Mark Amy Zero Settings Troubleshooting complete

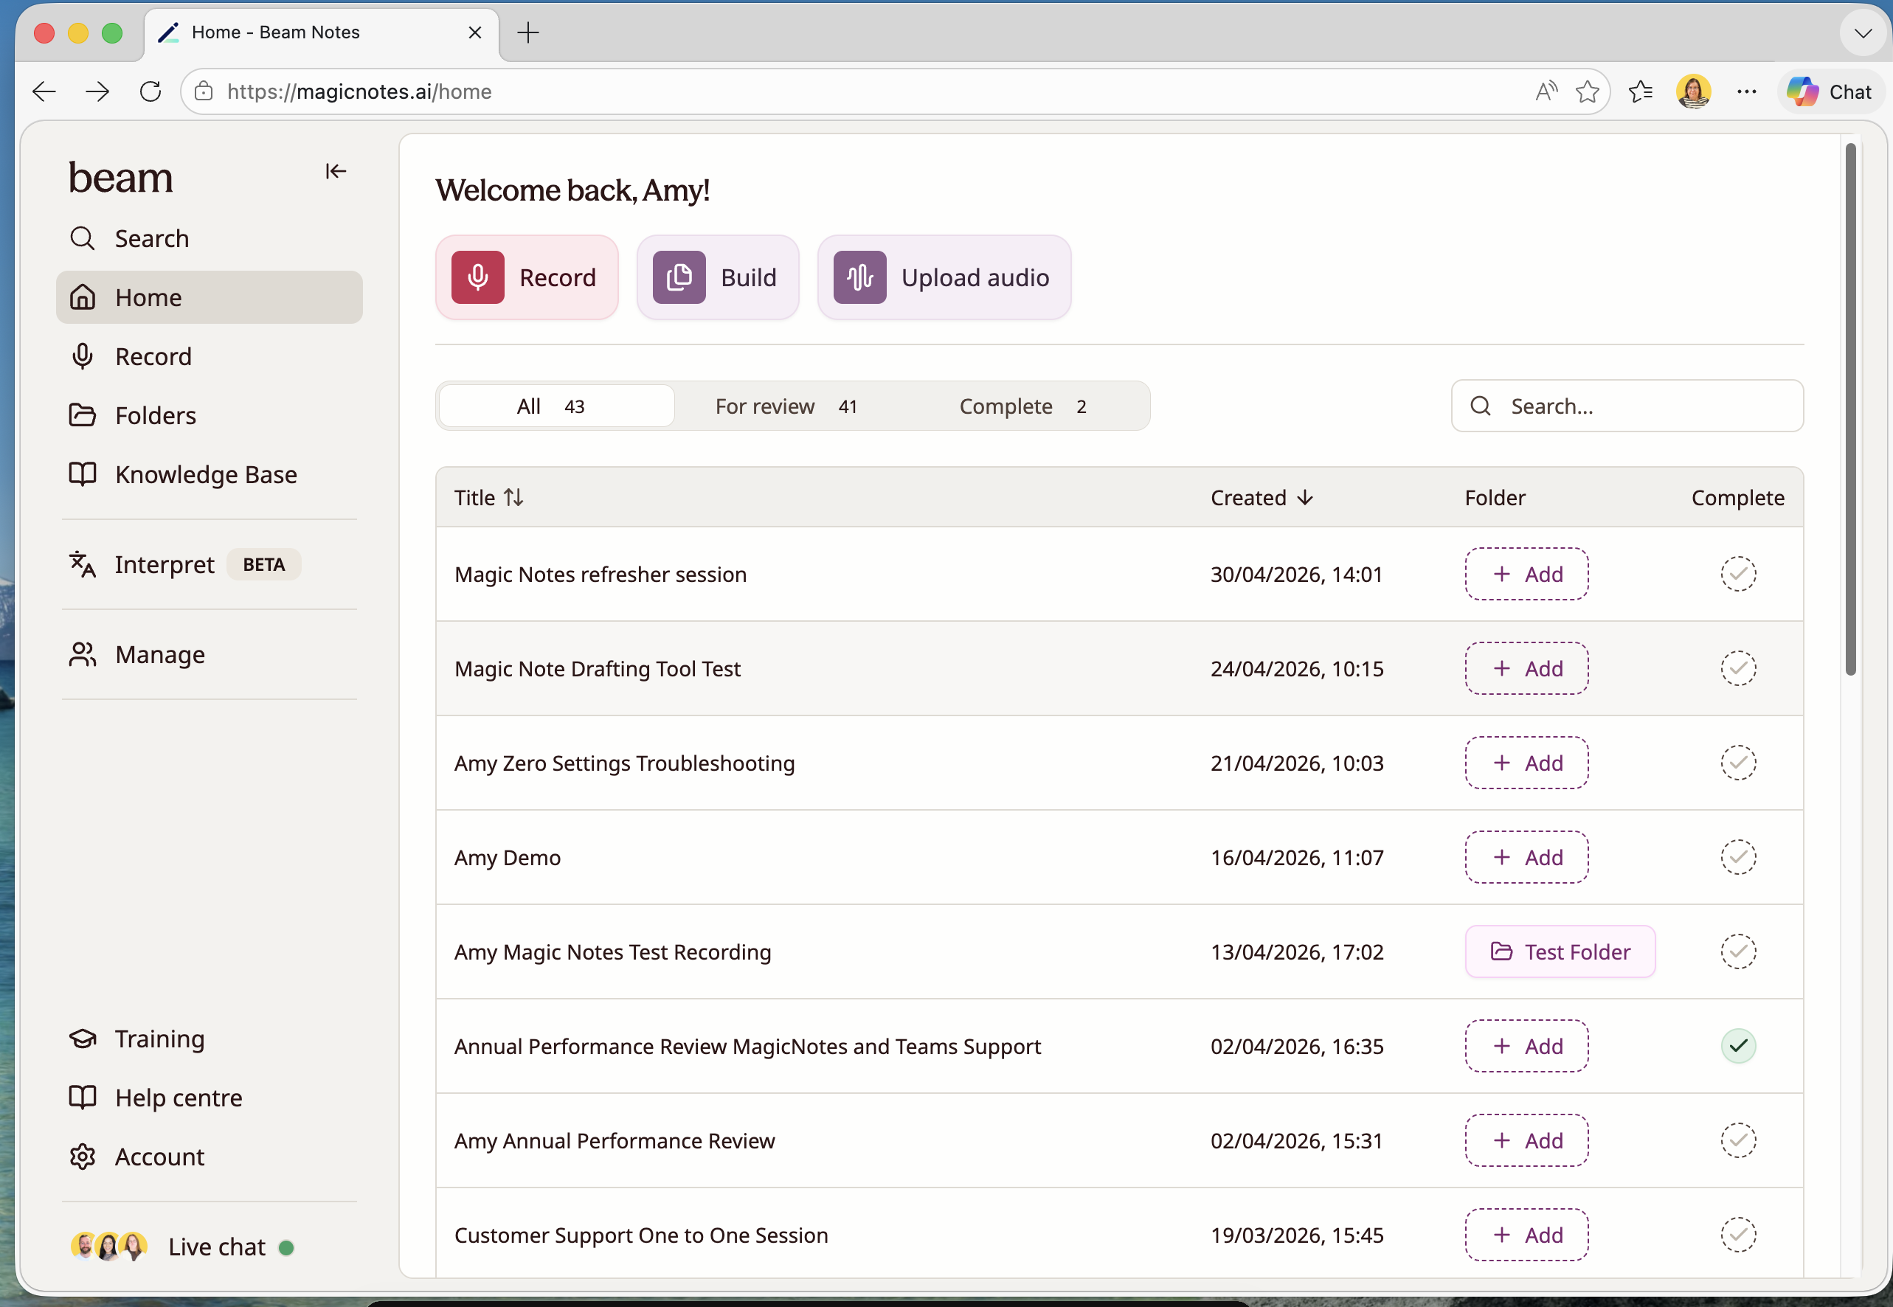tap(1738, 763)
